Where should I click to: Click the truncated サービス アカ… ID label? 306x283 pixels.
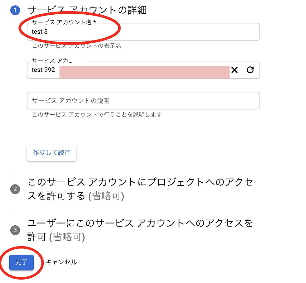52,61
